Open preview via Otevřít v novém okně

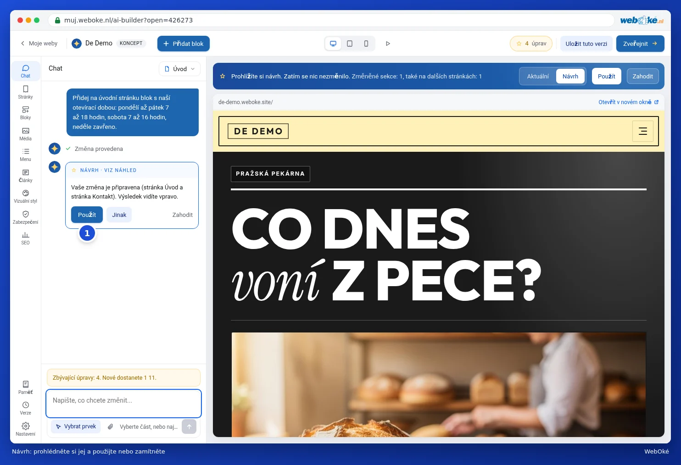pyautogui.click(x=628, y=102)
